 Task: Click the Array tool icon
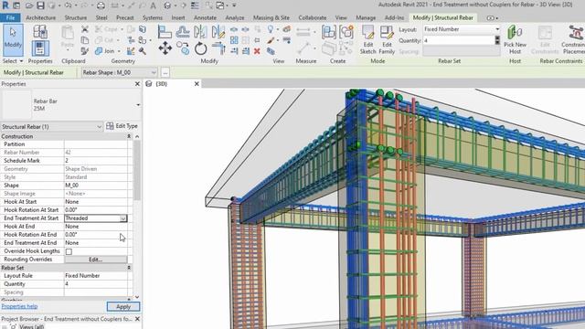(234, 40)
